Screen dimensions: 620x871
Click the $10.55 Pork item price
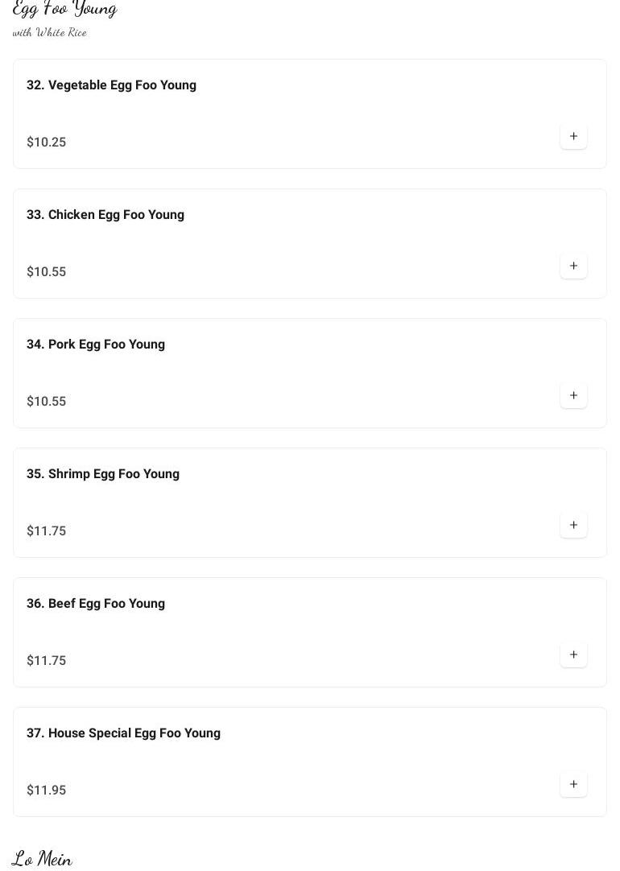click(x=47, y=402)
